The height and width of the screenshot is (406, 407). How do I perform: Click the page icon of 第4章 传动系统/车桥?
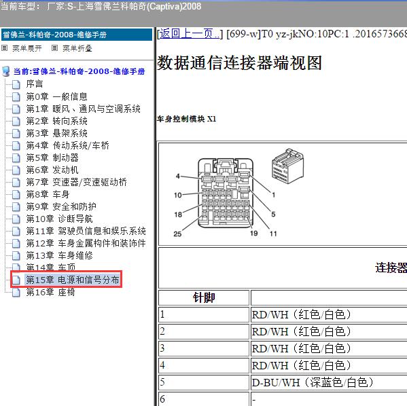coord(16,145)
